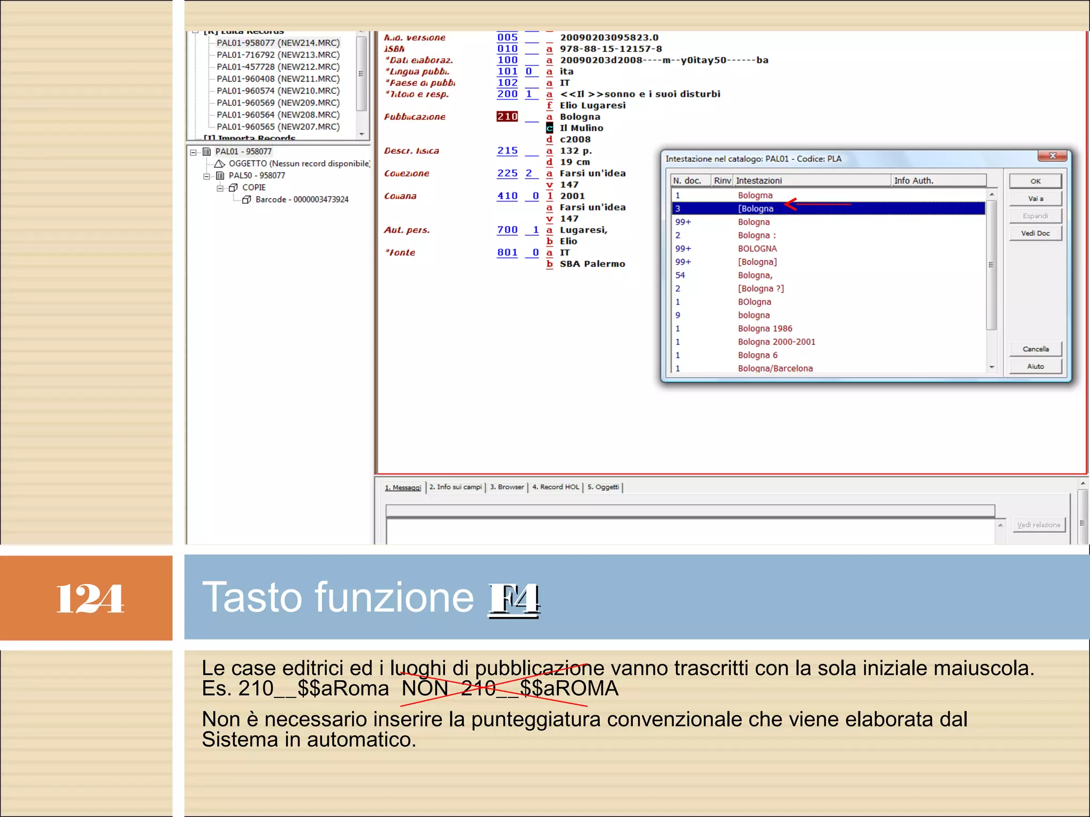Click the field tag 225 link
The height and width of the screenshot is (817, 1090).
507,173
